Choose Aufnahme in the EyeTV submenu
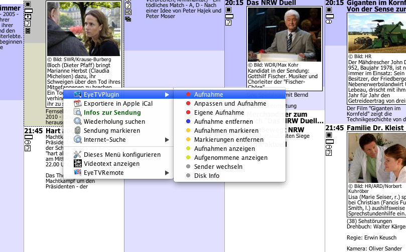The height and width of the screenshot is (252, 406). (x=229, y=95)
